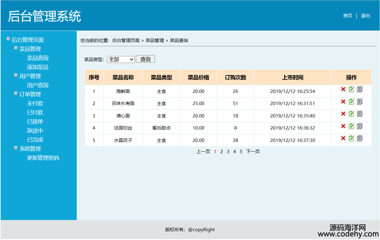
Task: Click the 上市时间 column header
Action: (293, 77)
